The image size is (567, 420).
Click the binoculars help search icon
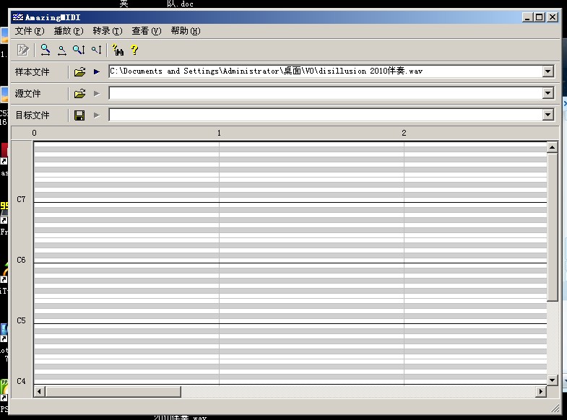[x=118, y=50]
